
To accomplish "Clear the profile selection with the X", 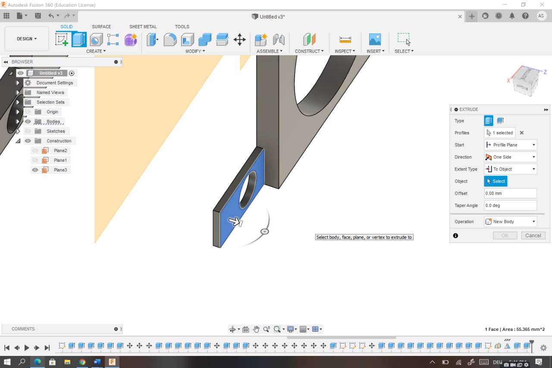I will (x=522, y=133).
